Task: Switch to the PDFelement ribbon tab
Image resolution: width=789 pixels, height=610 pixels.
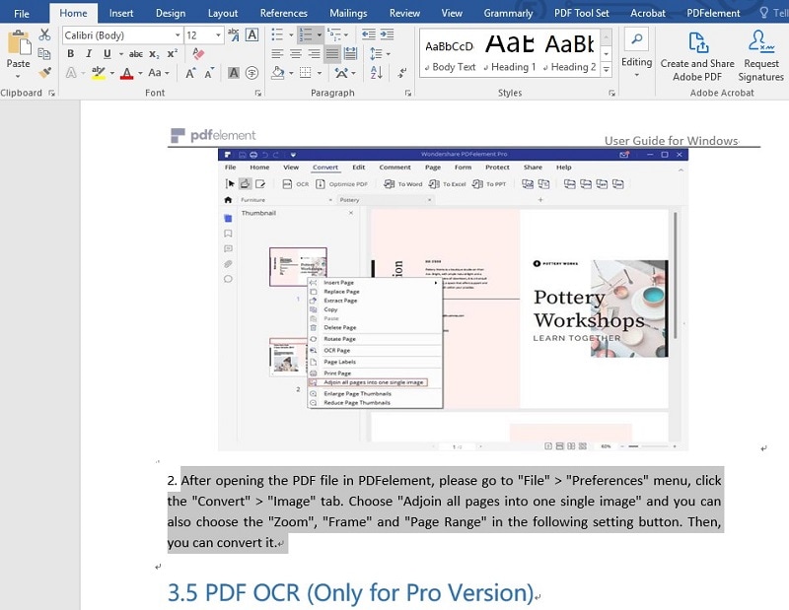Action: click(713, 13)
